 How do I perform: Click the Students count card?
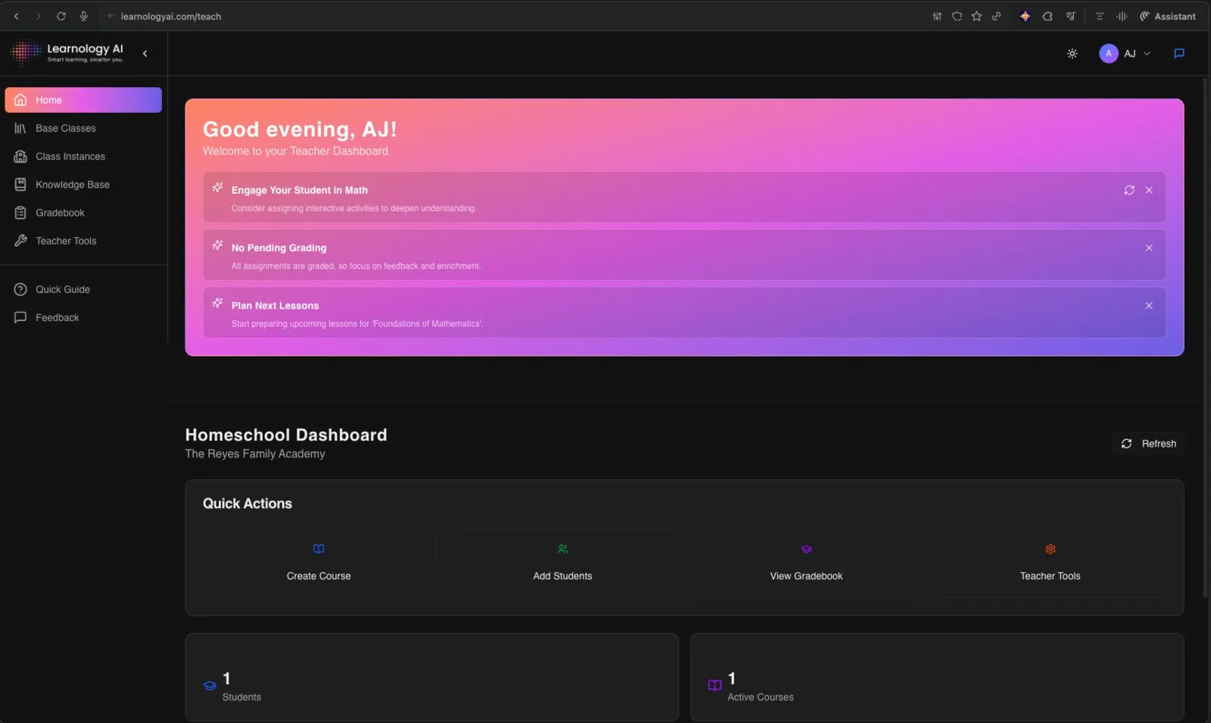[x=431, y=678]
